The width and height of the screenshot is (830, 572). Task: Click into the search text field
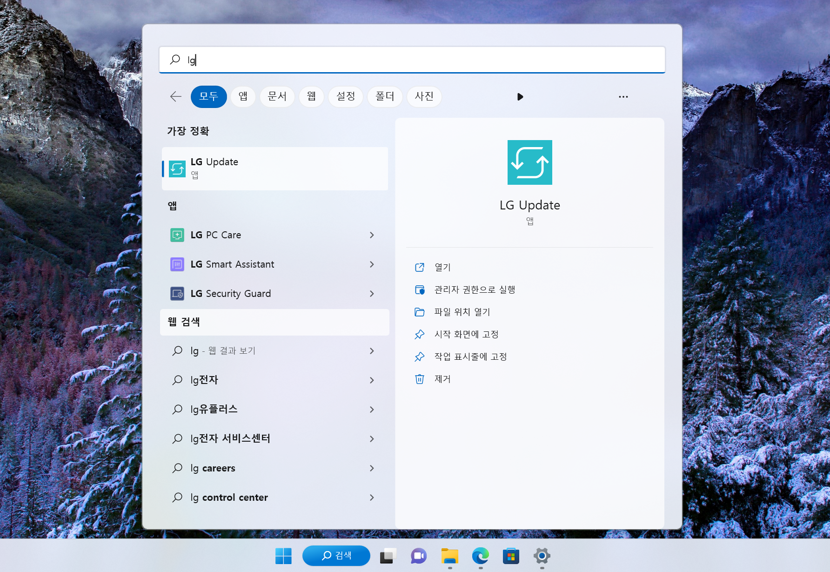[x=412, y=60]
